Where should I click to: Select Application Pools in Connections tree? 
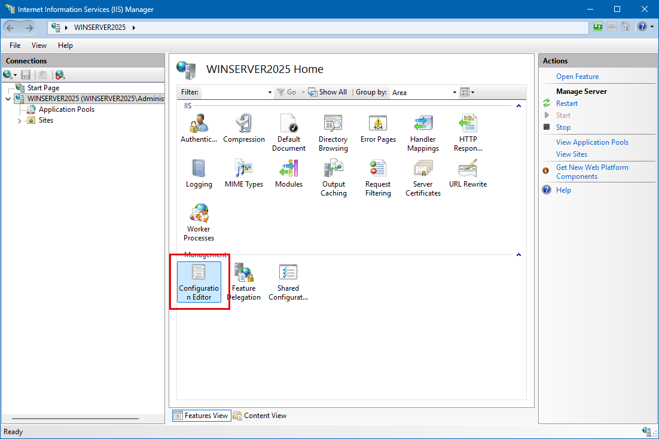pyautogui.click(x=66, y=109)
